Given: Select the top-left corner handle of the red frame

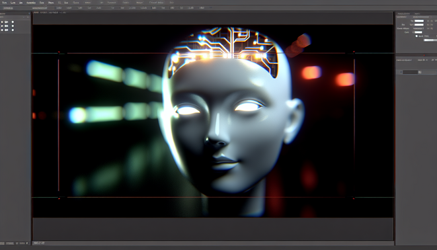Looking at the screenshot, I should (59, 52).
